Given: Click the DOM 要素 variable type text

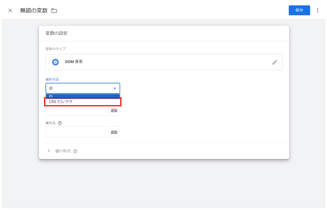Looking at the screenshot, I should (x=74, y=62).
